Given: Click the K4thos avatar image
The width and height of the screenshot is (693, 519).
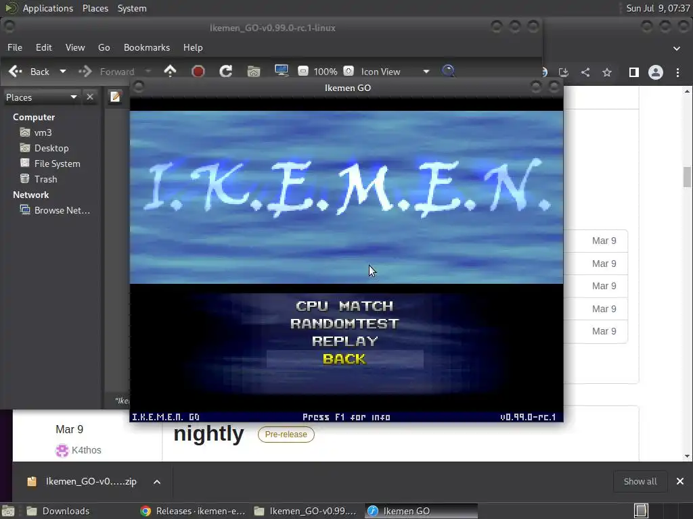Looking at the screenshot, I should pyautogui.click(x=62, y=450).
